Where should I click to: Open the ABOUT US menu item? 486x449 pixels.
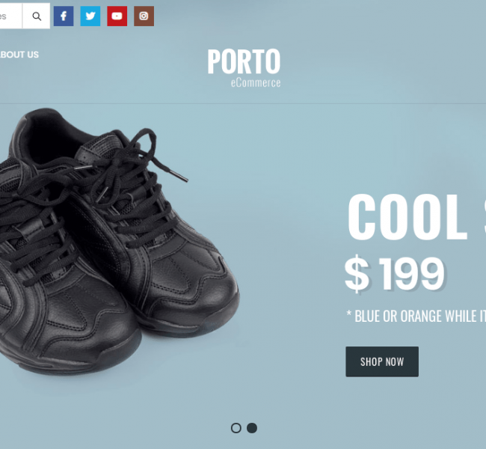point(19,55)
